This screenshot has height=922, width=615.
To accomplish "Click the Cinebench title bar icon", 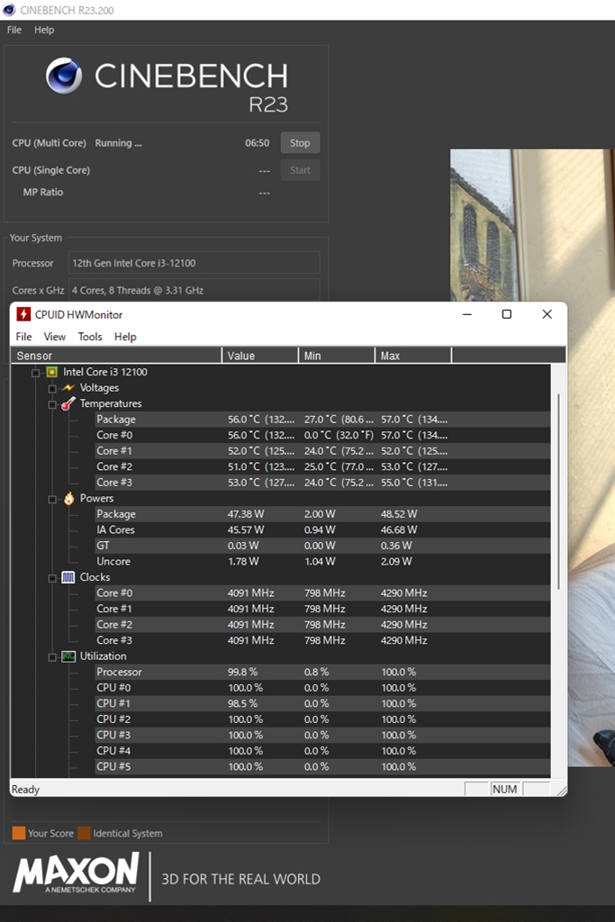I will (x=8, y=10).
